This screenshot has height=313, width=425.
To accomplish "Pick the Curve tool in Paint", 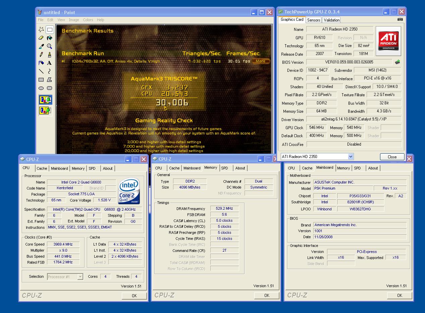I will click(49, 71).
